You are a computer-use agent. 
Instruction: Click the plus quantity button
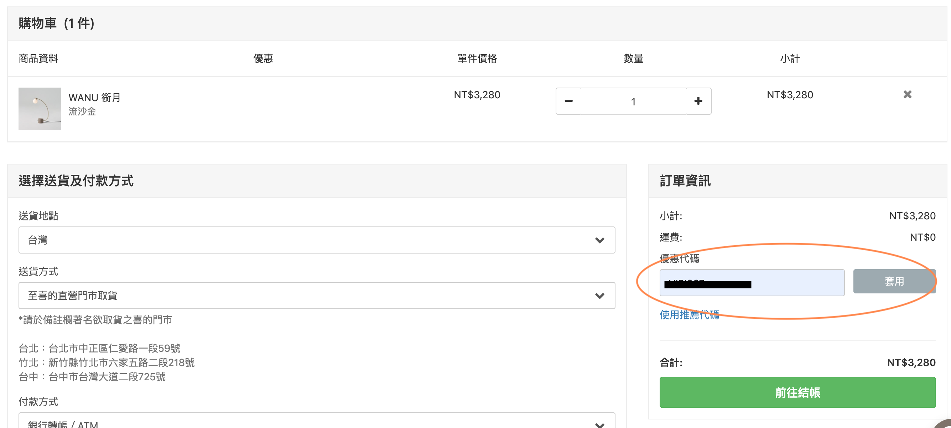(x=698, y=101)
